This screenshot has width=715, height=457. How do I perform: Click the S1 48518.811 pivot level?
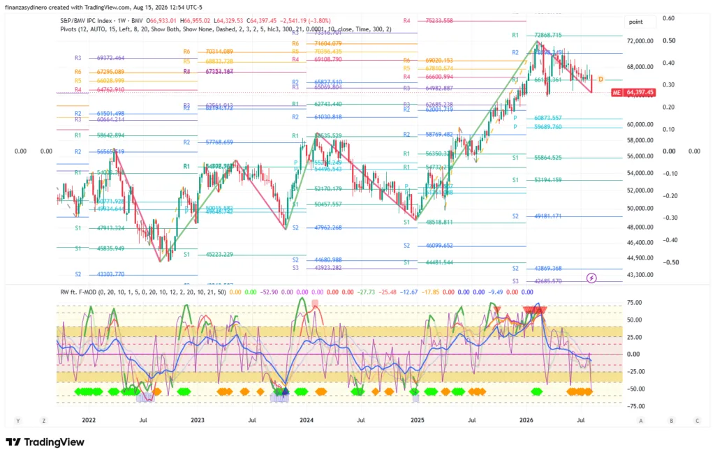pyautogui.click(x=428, y=223)
